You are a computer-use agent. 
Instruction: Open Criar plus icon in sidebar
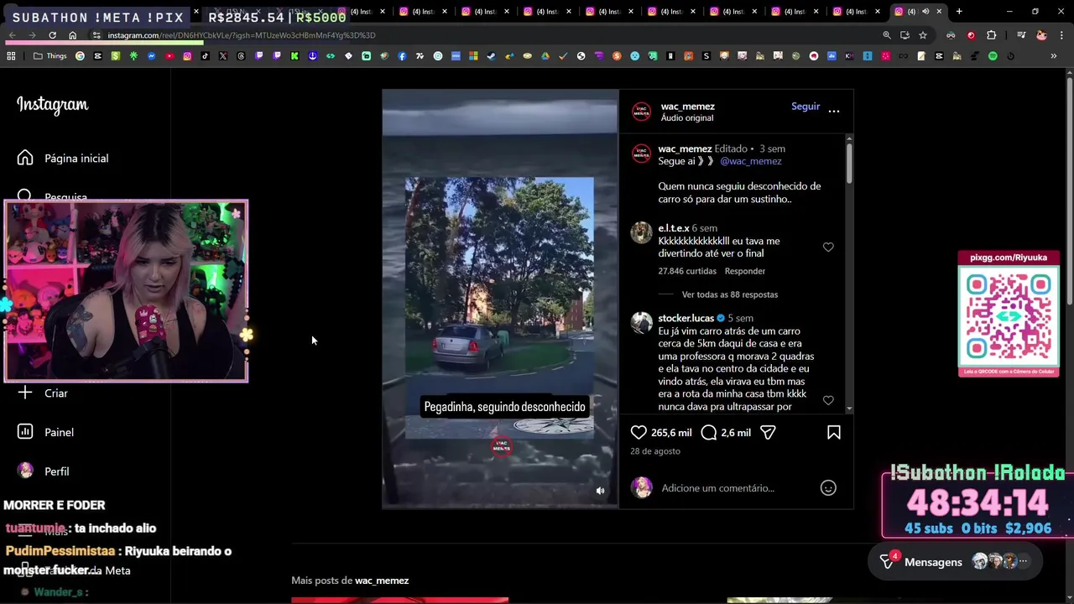point(25,393)
